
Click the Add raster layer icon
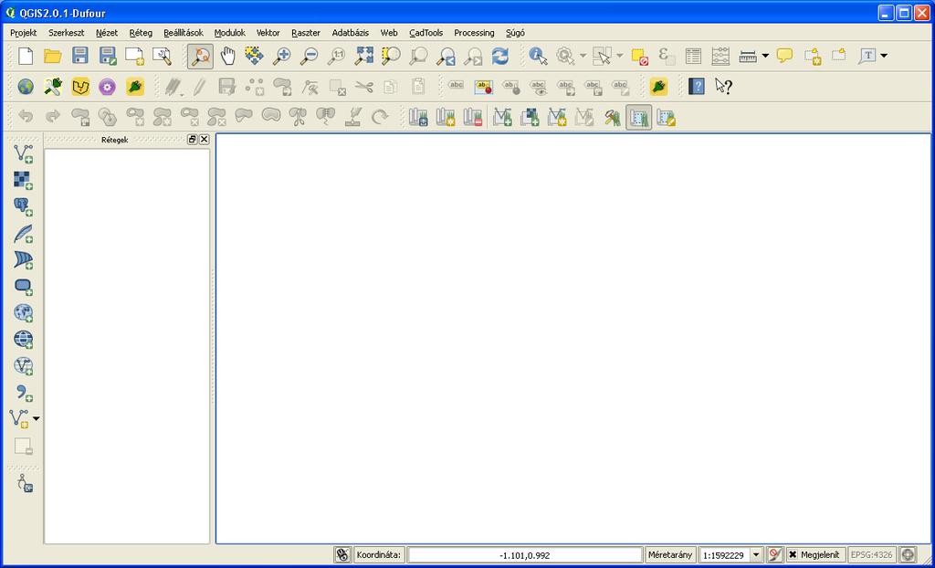[x=23, y=180]
